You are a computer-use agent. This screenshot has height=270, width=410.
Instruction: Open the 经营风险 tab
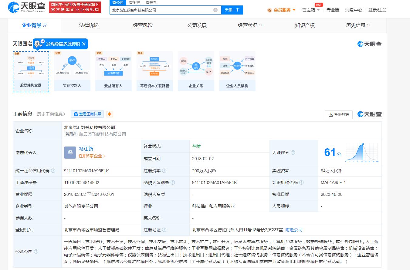(143, 25)
